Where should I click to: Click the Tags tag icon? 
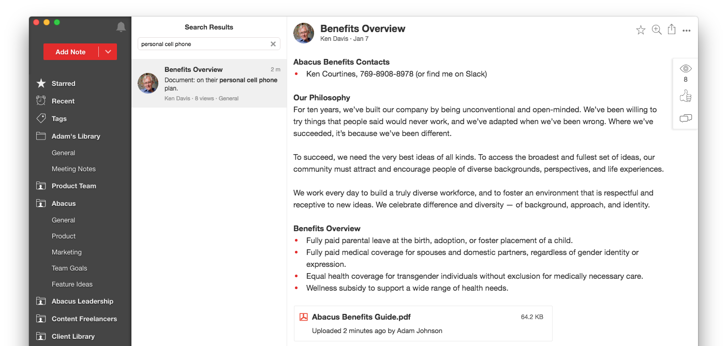coord(41,118)
